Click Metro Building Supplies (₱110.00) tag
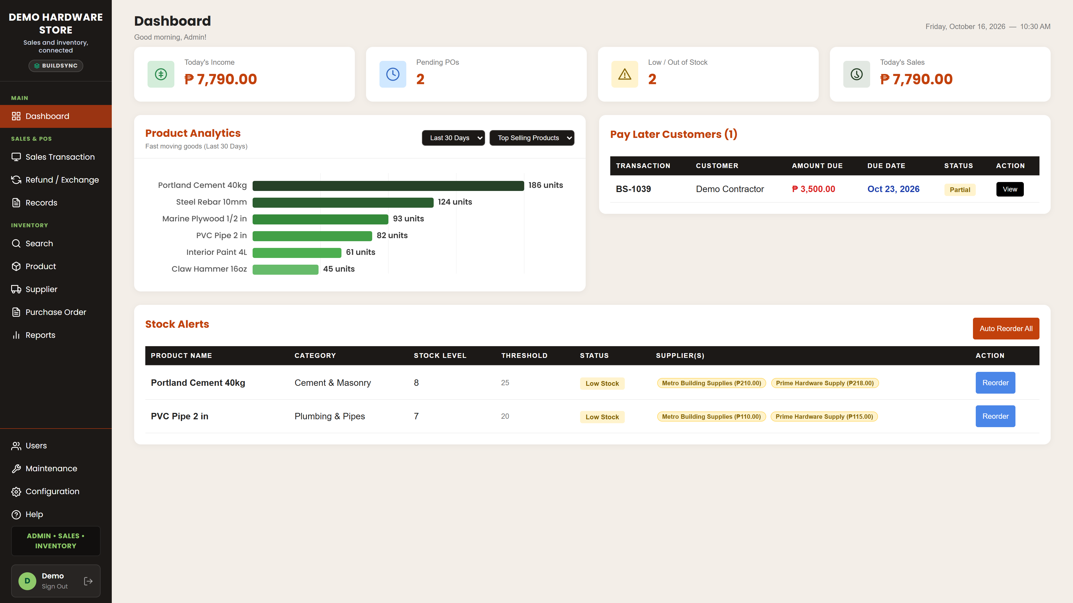 pyautogui.click(x=711, y=417)
